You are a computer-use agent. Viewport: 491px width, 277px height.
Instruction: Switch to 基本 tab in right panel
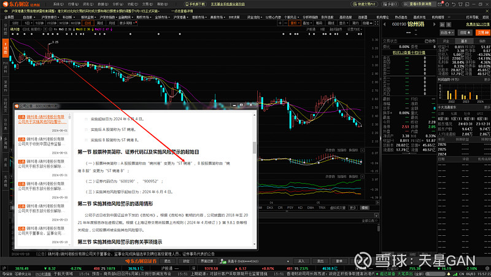(x=464, y=41)
